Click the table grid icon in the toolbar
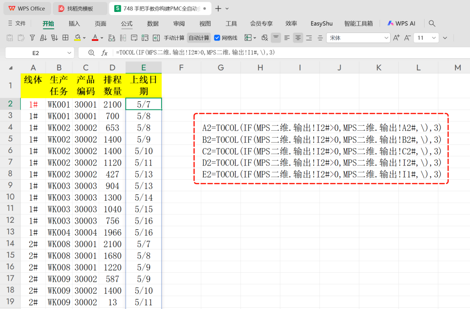 coord(65,38)
